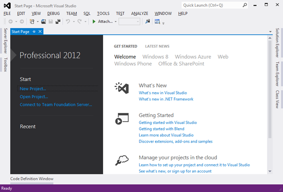Expand the New Project dropdown arrow
The image size is (283, 192).
[38, 22]
